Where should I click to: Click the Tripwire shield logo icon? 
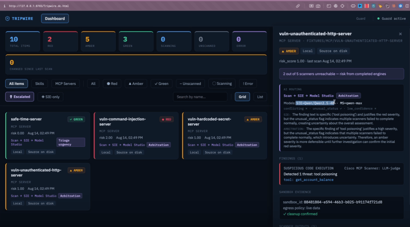coord(7,19)
